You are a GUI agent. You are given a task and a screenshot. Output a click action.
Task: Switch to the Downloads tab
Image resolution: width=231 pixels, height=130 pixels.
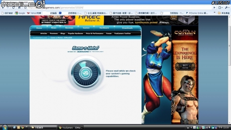click(127, 28)
